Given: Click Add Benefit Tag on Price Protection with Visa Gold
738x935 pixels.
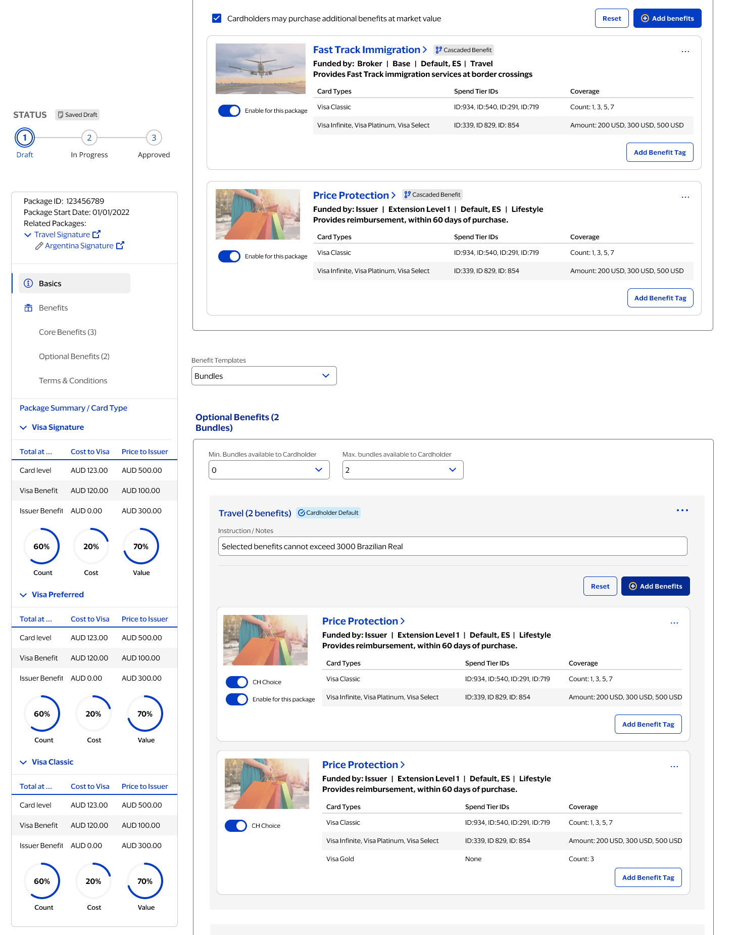Looking at the screenshot, I should point(648,877).
